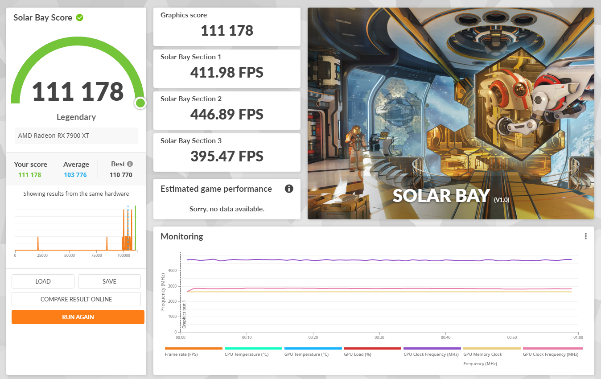The width and height of the screenshot is (601, 379).
Task: Click the info icon next to Best
Action: (x=130, y=164)
